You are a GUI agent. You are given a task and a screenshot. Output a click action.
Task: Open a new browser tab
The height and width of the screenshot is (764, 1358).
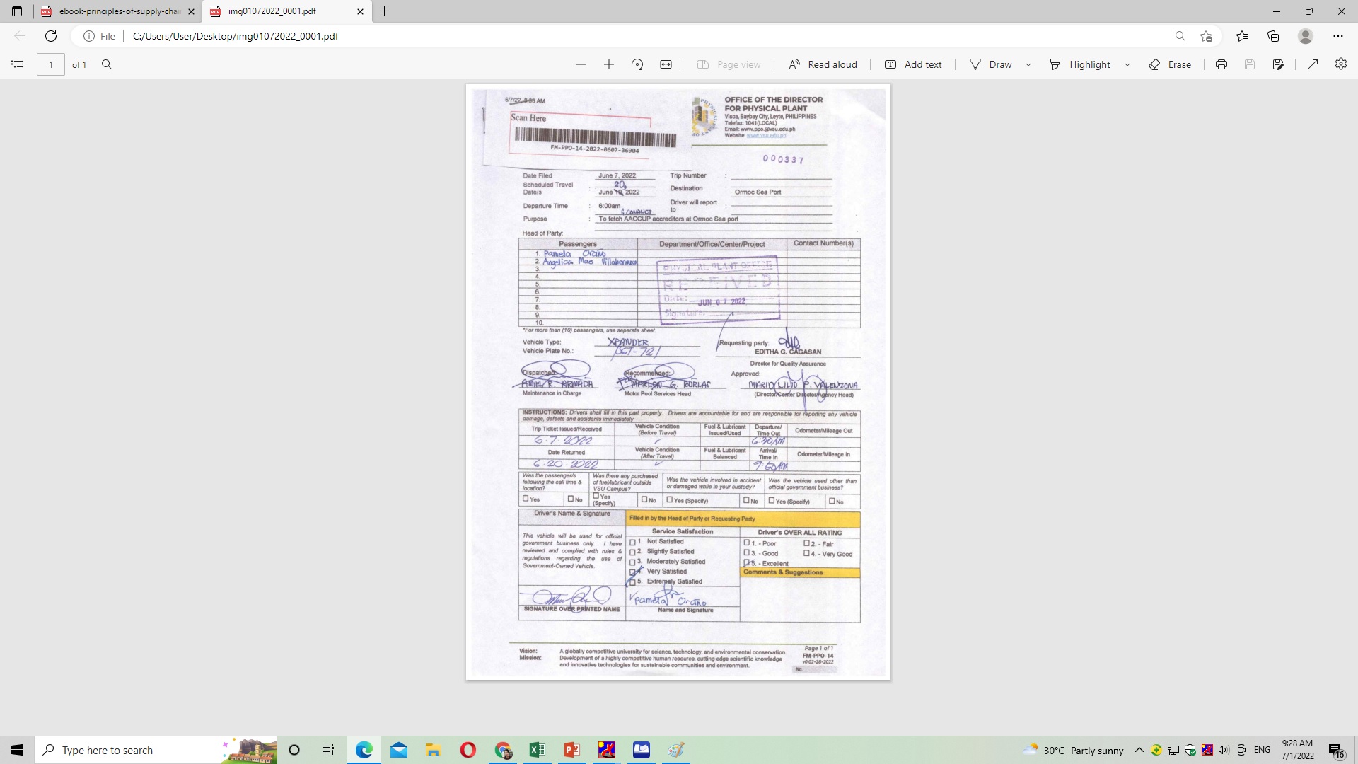[x=385, y=11]
